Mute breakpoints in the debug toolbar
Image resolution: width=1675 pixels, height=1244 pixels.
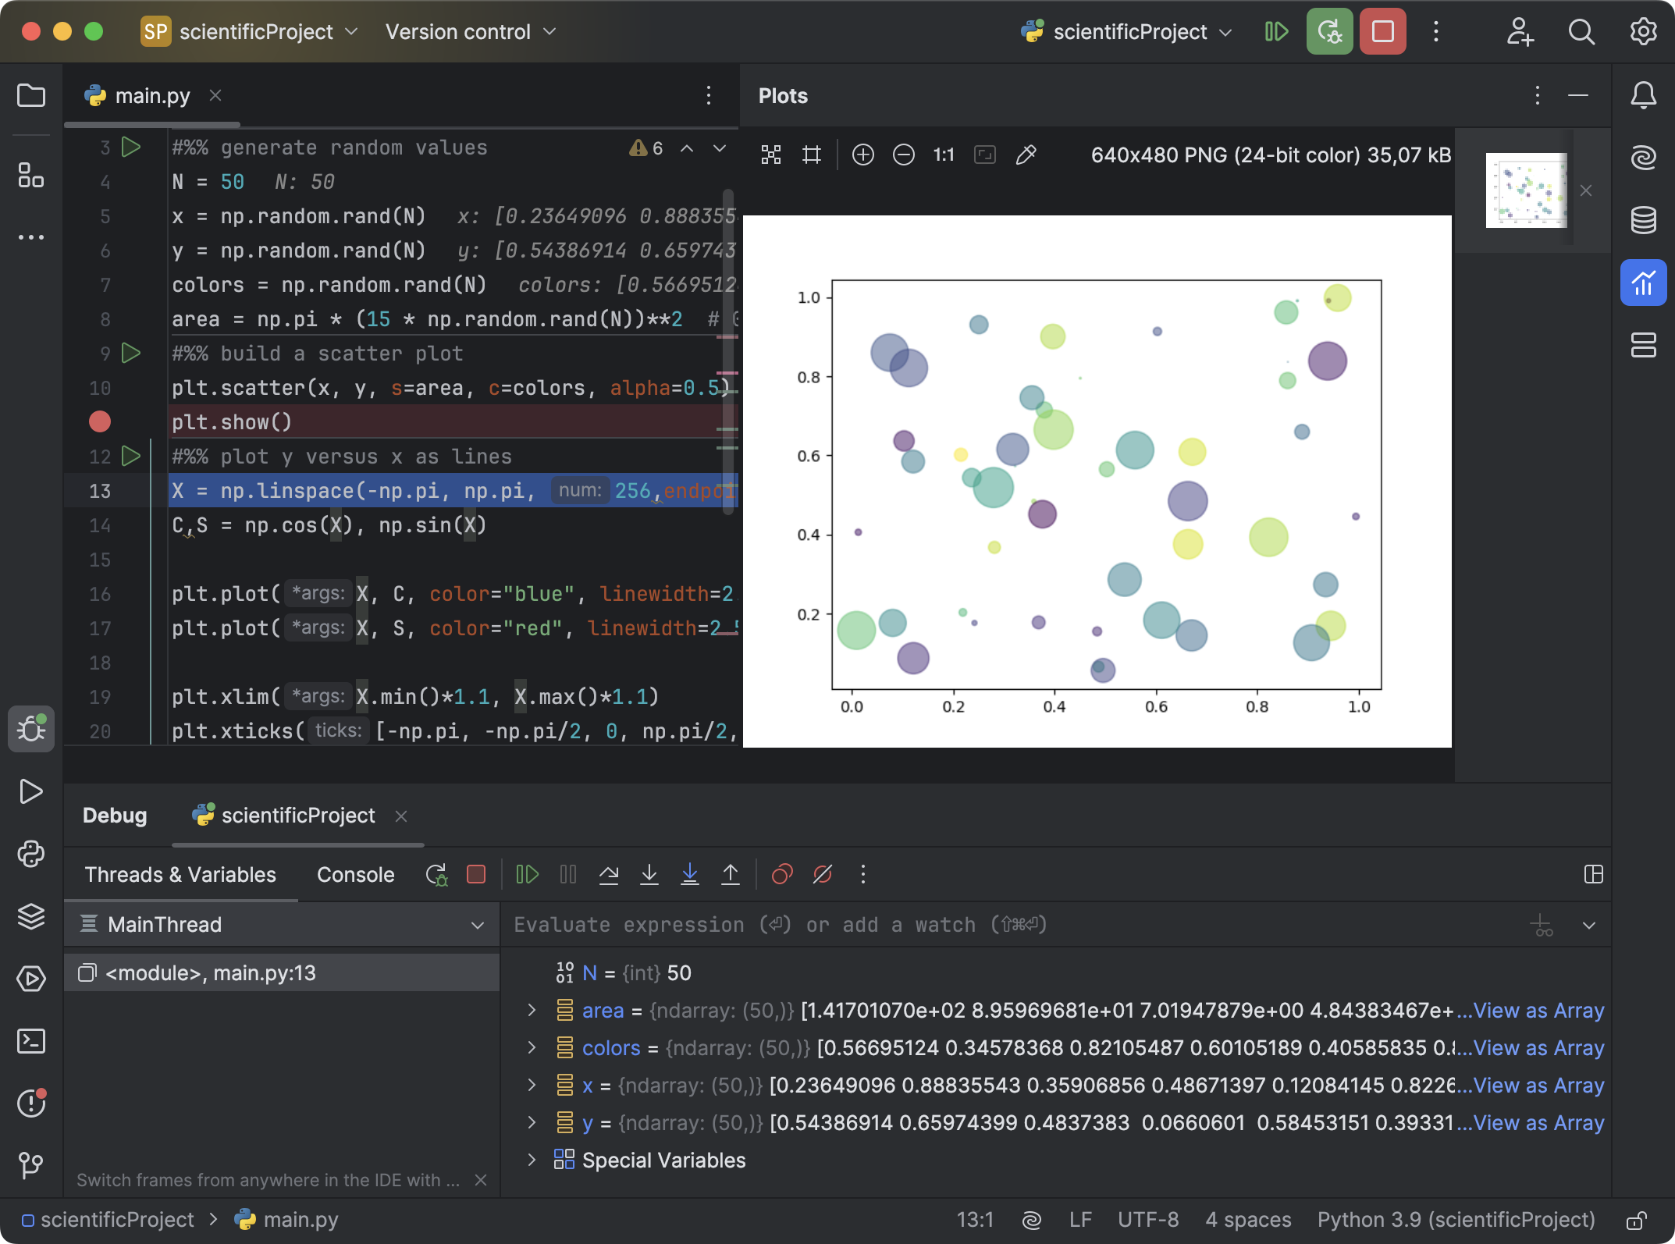click(x=822, y=874)
